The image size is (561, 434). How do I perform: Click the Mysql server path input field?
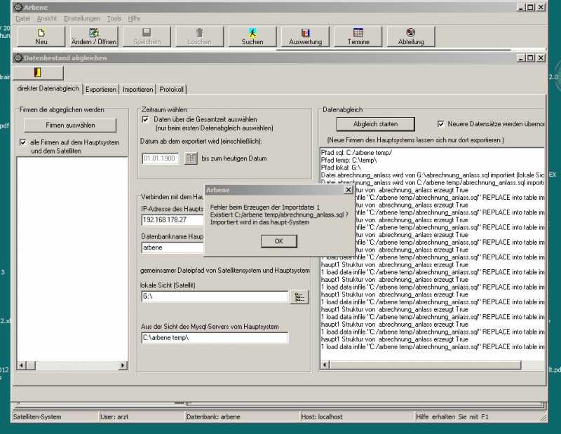tap(215, 338)
